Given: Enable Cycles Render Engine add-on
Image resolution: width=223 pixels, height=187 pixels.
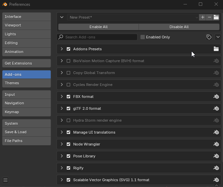Looking at the screenshot, I should click(68, 85).
